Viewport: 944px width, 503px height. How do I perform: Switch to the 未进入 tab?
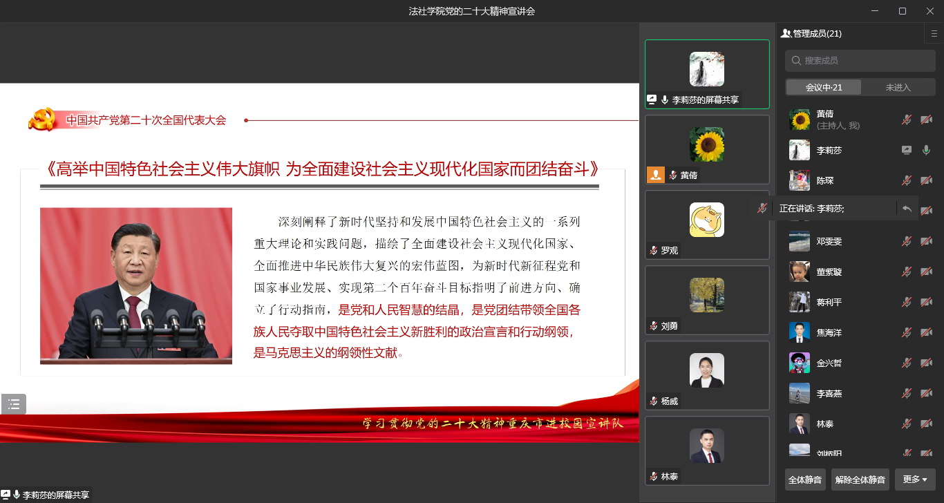tap(898, 87)
